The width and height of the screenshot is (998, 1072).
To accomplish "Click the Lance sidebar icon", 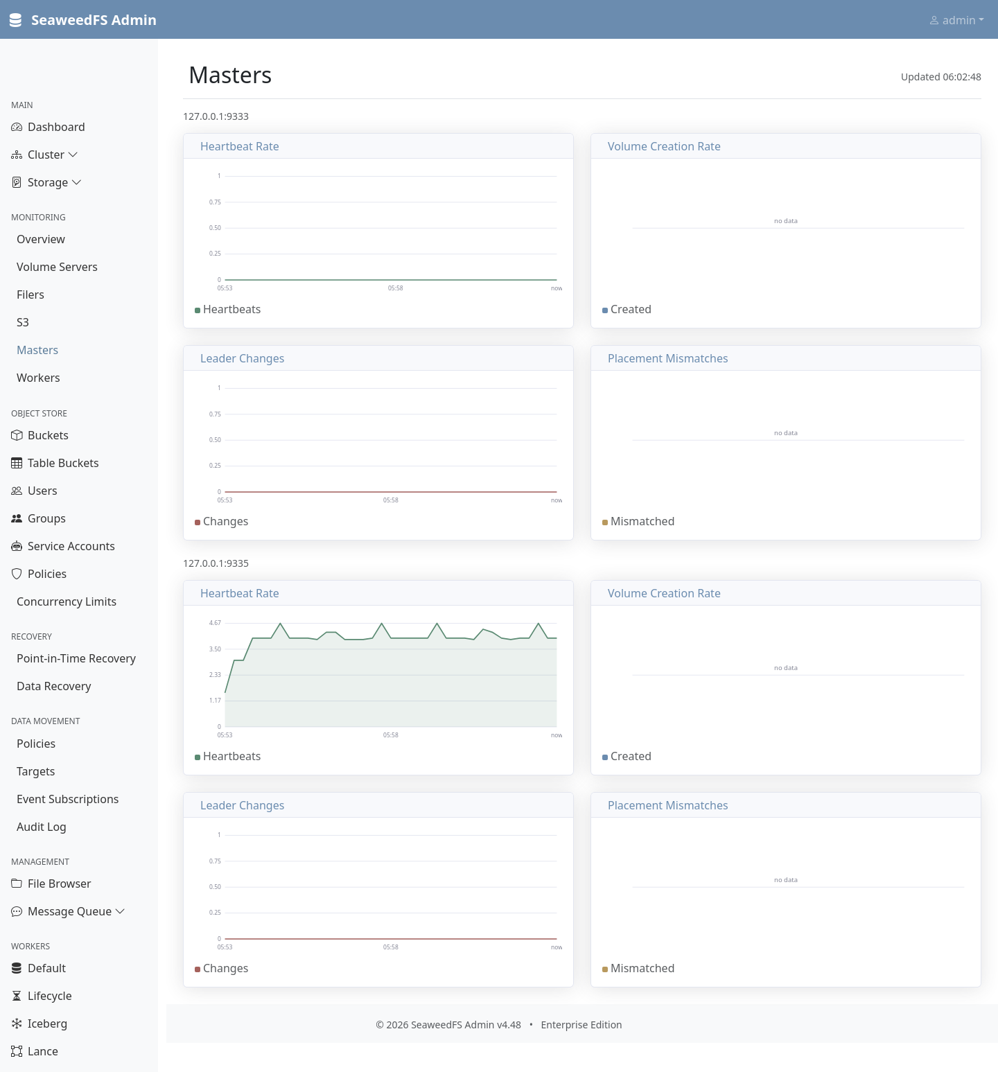I will click(17, 1051).
